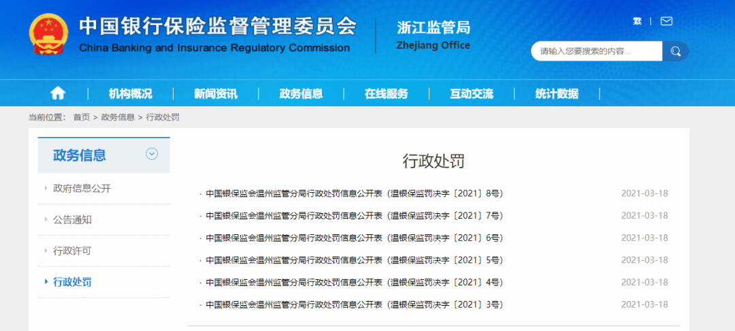Open the 统计数据 menu
Screen dimensions: 735x331
pyautogui.click(x=557, y=94)
